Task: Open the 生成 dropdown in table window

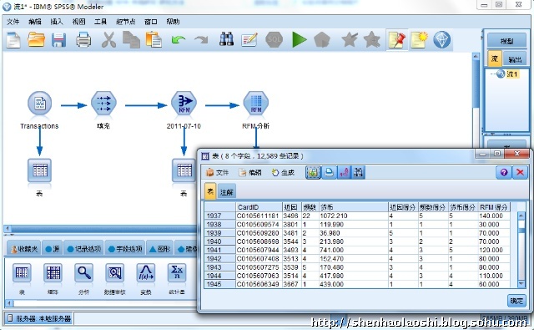Action: [284, 172]
